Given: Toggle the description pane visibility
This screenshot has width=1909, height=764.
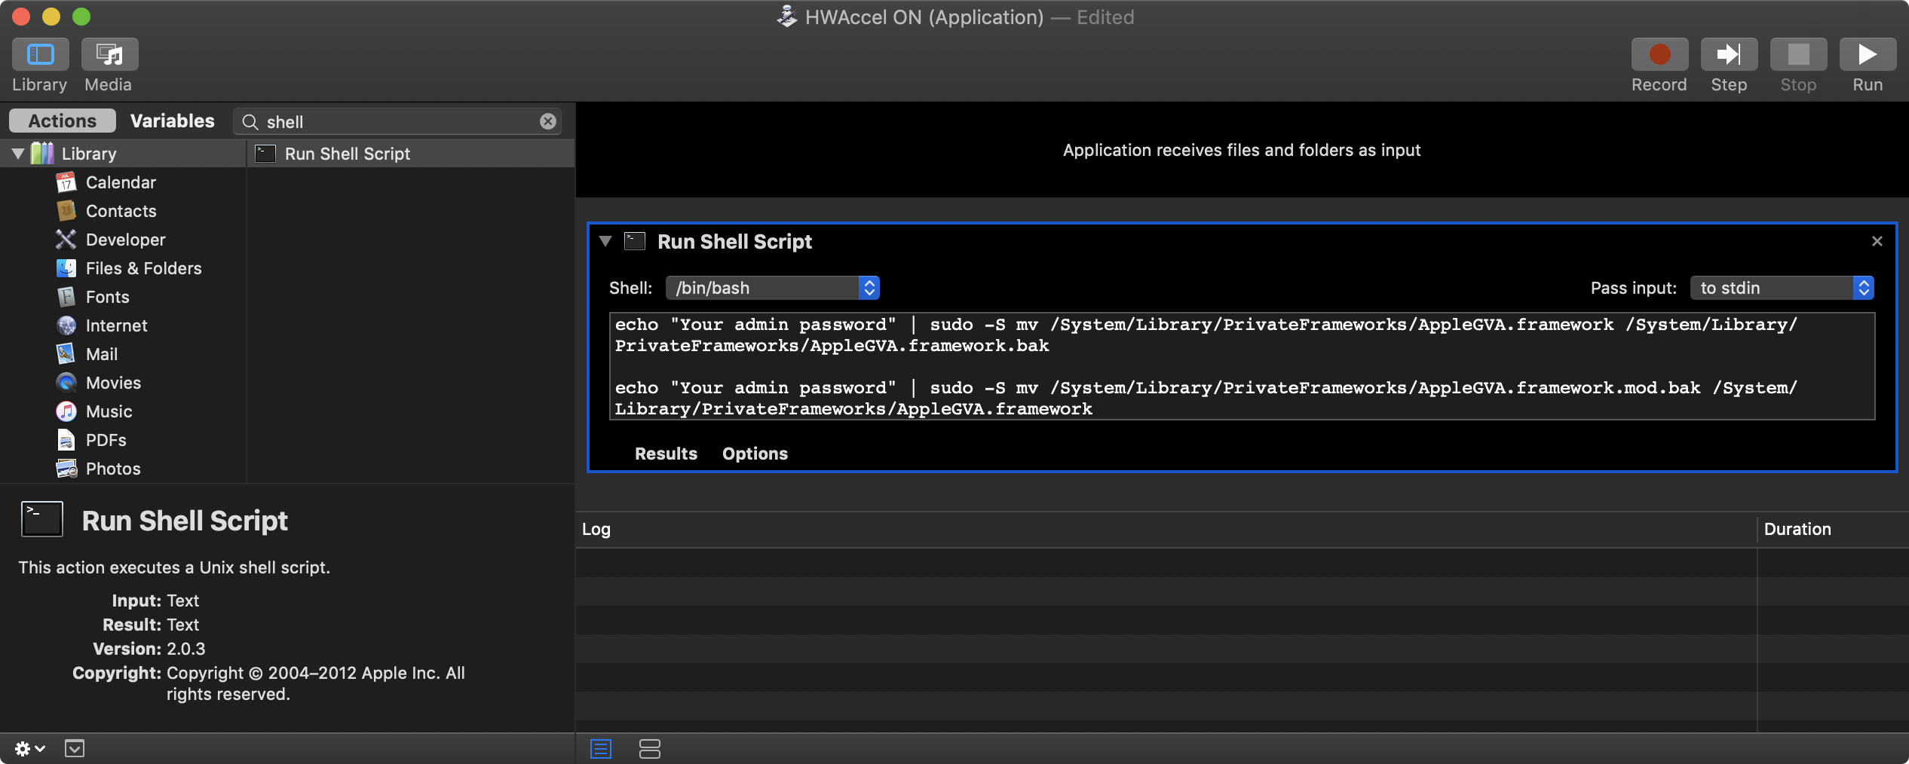Looking at the screenshot, I should [75, 748].
